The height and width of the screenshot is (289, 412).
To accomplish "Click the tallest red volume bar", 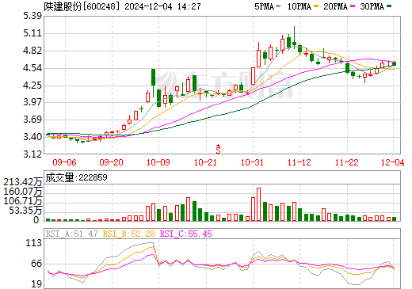I will pos(259,204).
